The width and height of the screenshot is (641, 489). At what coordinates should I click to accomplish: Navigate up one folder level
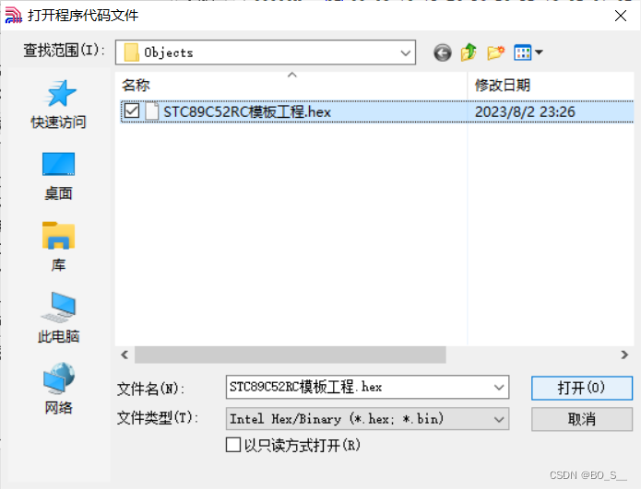click(469, 52)
